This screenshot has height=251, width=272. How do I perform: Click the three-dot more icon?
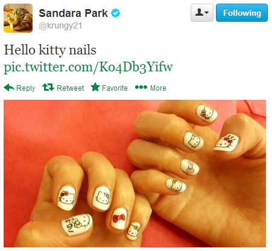click(141, 87)
